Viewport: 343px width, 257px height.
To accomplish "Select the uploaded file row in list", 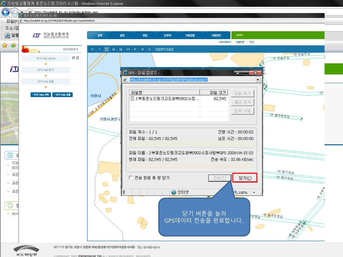I will point(179,99).
